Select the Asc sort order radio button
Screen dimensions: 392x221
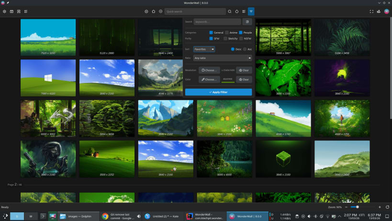[x=245, y=49]
